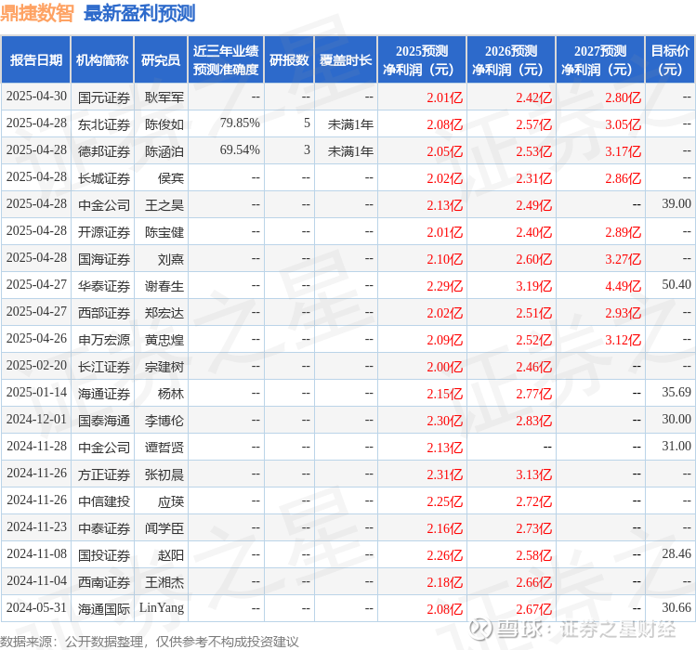Select the 中信建投 institution cell

(104, 501)
